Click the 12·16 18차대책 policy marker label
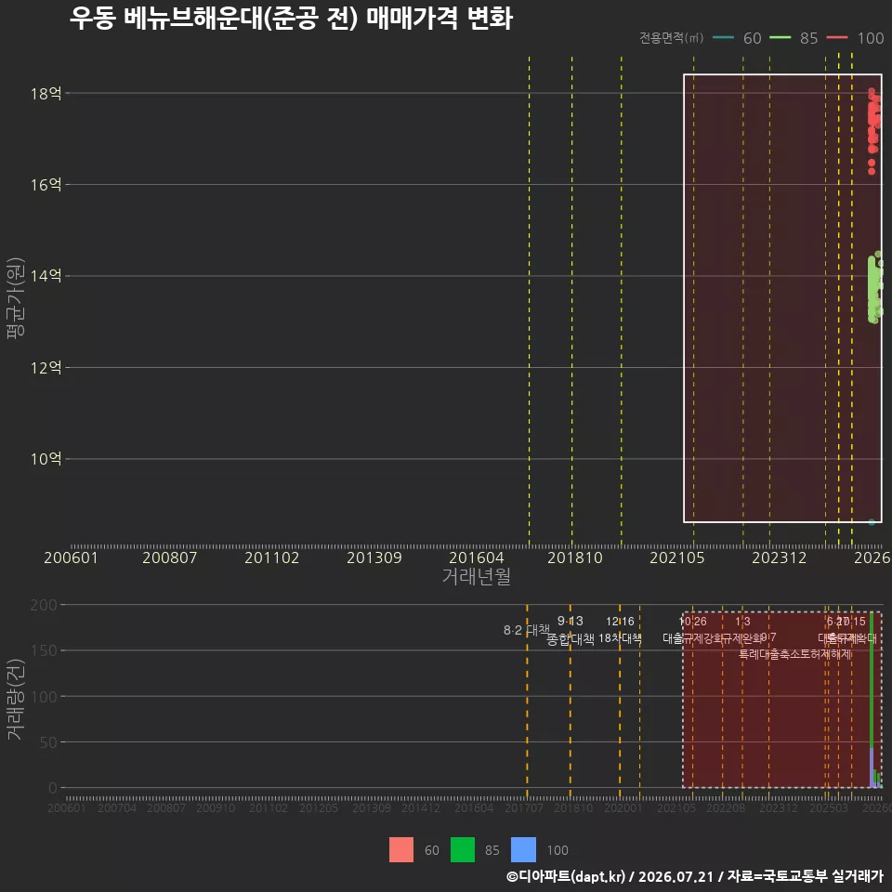Screen dimensions: 892x892 620,630
